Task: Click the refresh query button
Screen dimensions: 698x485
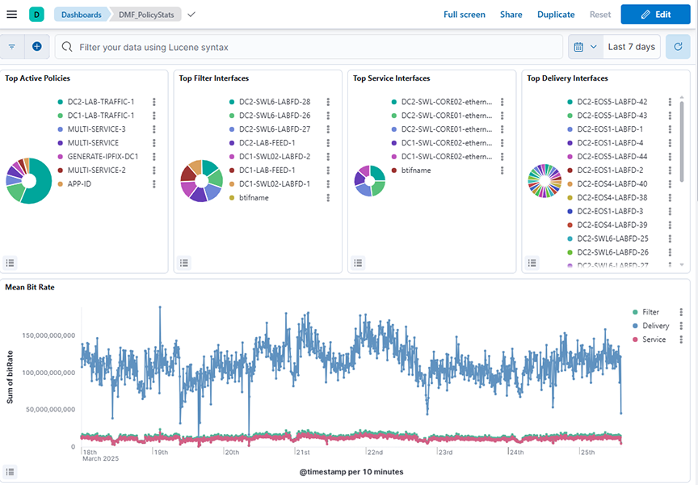Action: [x=678, y=47]
